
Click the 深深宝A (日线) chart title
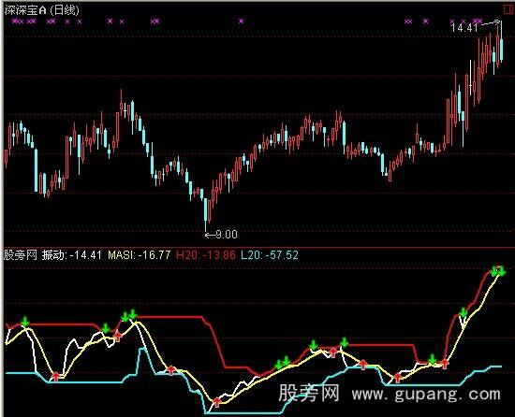42,10
